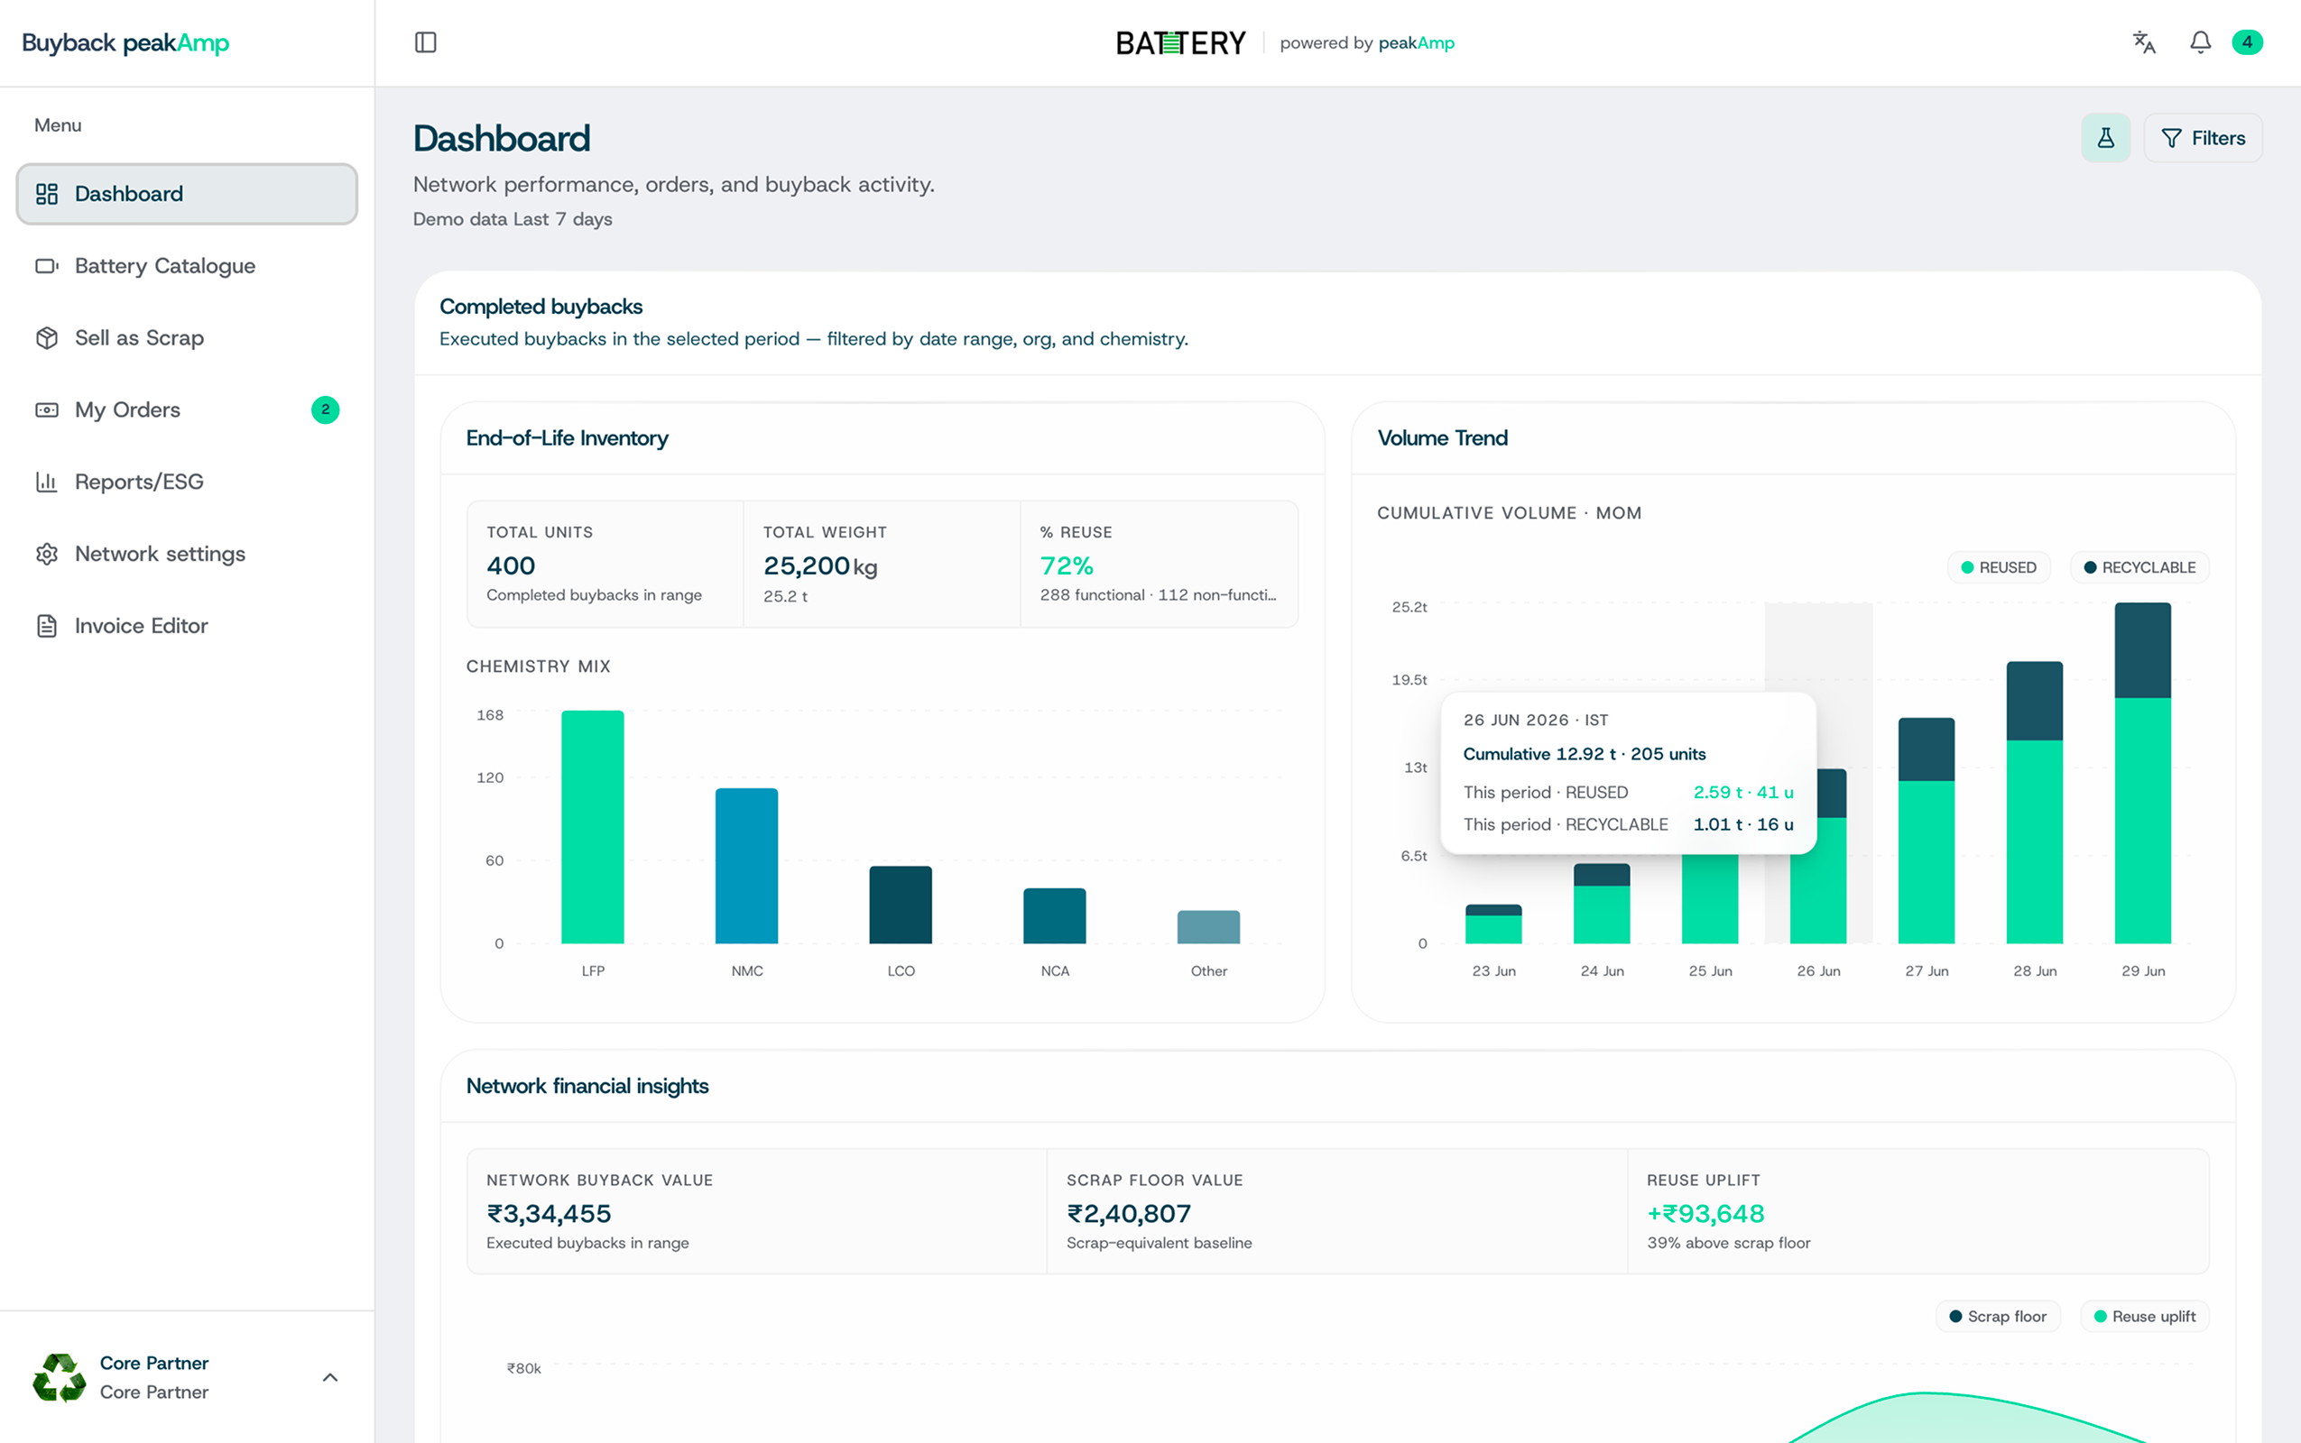The width and height of the screenshot is (2301, 1443).
Task: Click the Buyback peakAmp logo
Action: (x=125, y=43)
